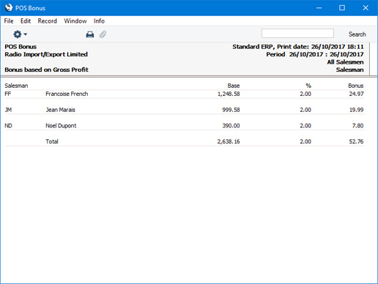Open the Info menu
Image resolution: width=378 pixels, height=284 pixels.
tap(99, 21)
